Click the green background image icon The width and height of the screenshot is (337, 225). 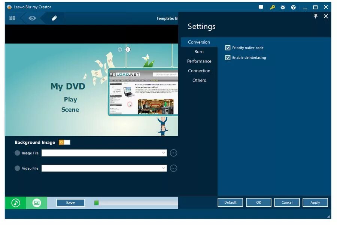pyautogui.click(x=37, y=203)
